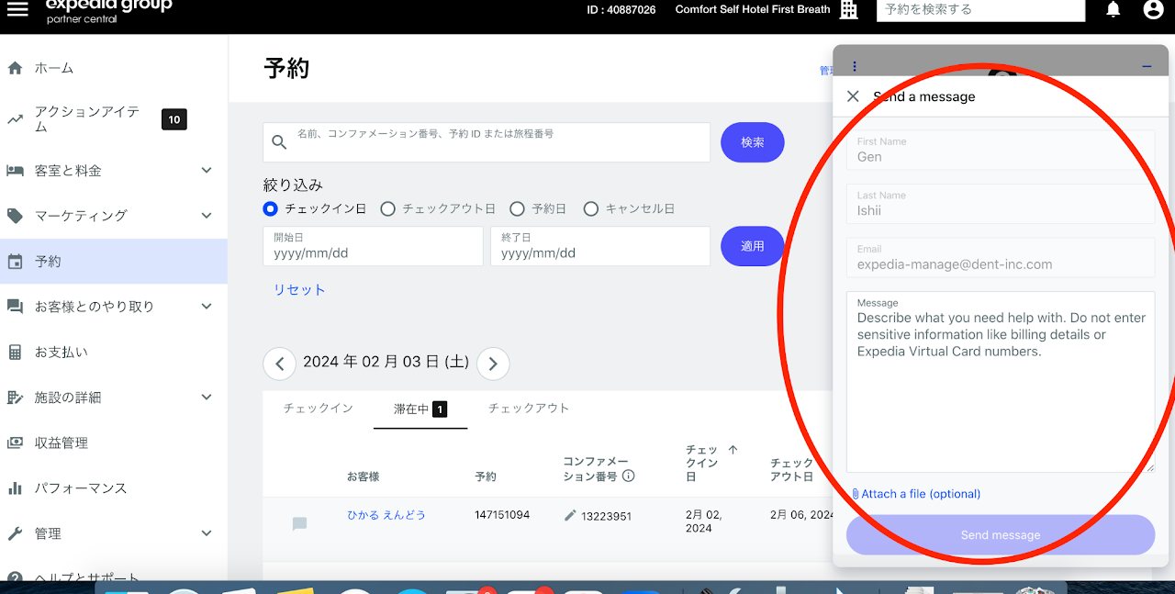Screen dimensions: 1175x594
Task: Select the 予約日 radio button
Action: coord(517,209)
